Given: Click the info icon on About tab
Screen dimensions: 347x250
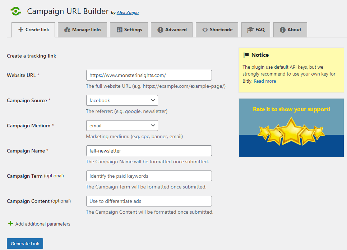Looking at the screenshot, I should 283,30.
